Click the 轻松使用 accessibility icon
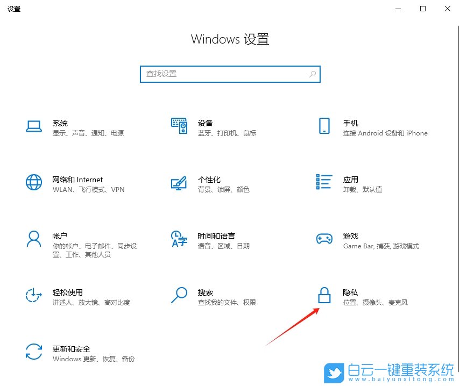Viewport: 460px width, 386px height. tap(34, 296)
